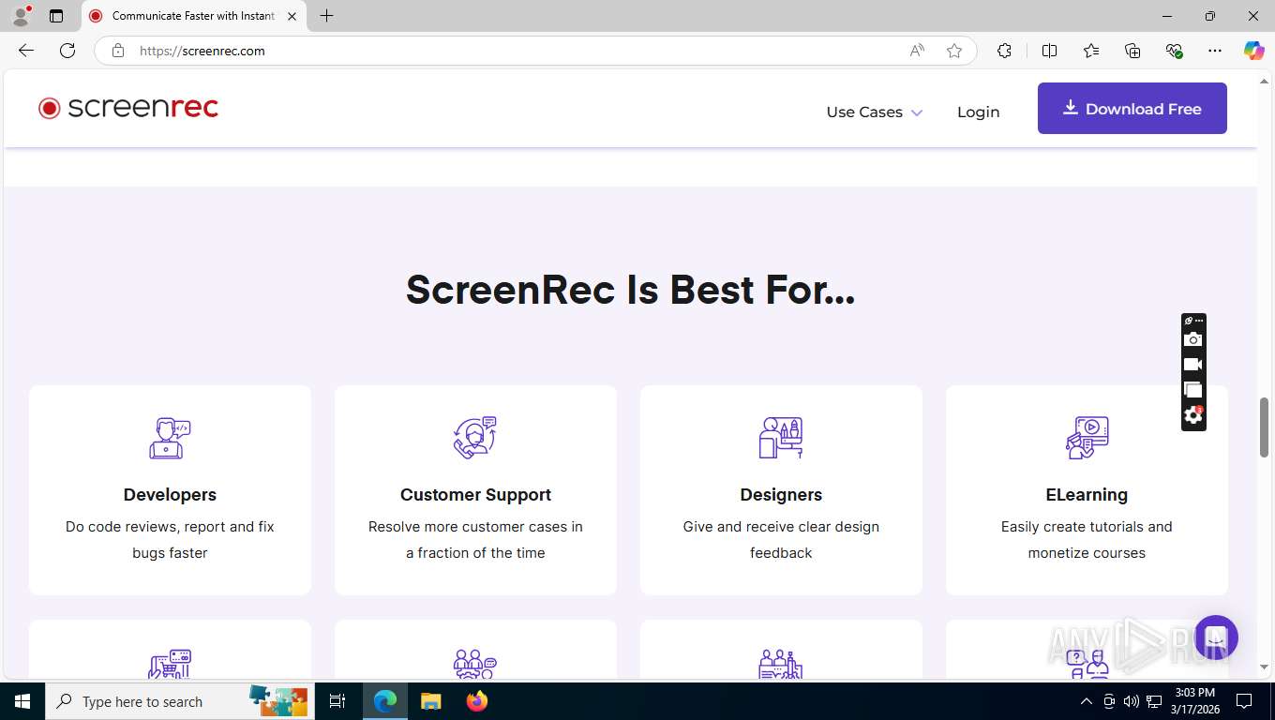The width and height of the screenshot is (1275, 720).
Task: Open Copilot sidebar
Action: pos(1253,51)
